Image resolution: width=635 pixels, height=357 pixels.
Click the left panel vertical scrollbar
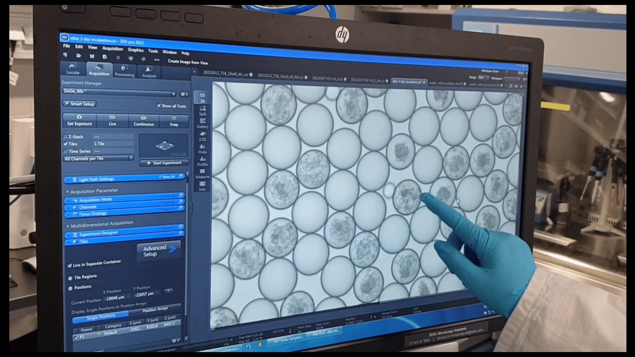click(187, 248)
